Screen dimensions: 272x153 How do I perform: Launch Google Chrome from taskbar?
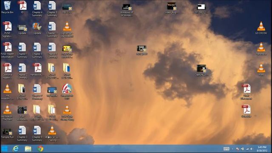click(x=40, y=149)
